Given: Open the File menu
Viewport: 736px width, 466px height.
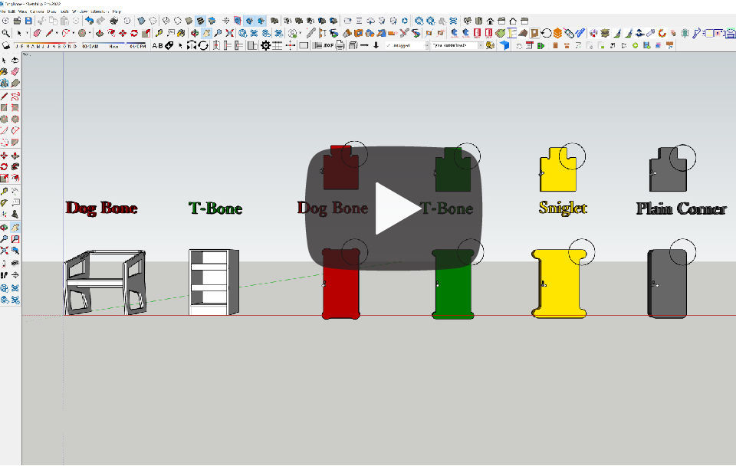Looking at the screenshot, I should pyautogui.click(x=4, y=11).
